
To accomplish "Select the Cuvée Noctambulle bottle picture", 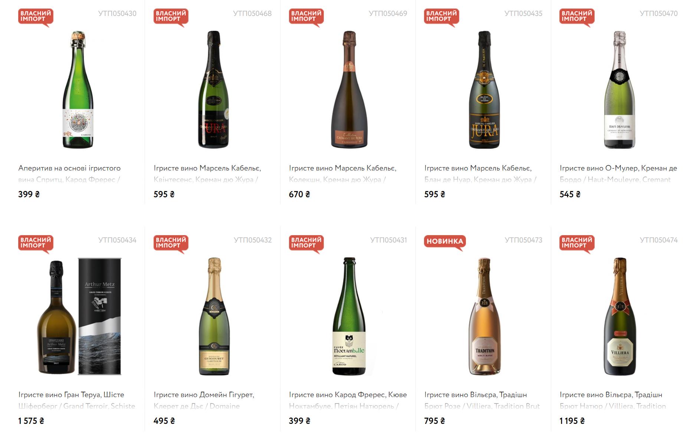I will 349,316.
